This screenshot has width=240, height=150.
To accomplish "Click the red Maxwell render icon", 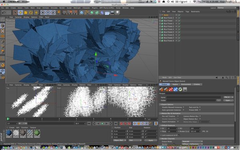I will 171,89.
